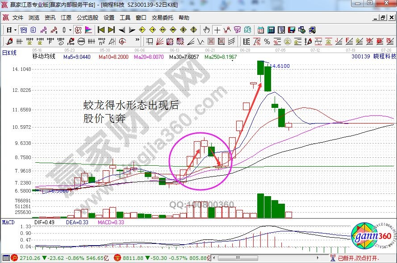The image size is (397, 263).
Task: Click the 已断开,双点打开 connection status text
Action: tap(358, 258)
